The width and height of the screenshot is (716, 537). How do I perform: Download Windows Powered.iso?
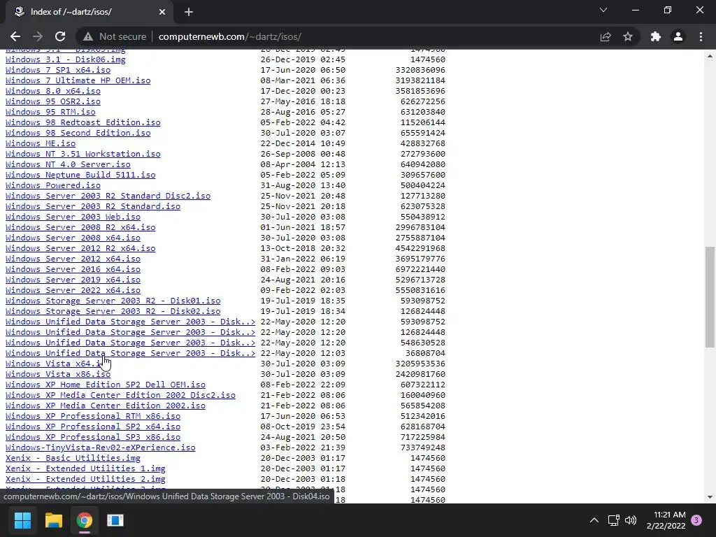(x=53, y=185)
